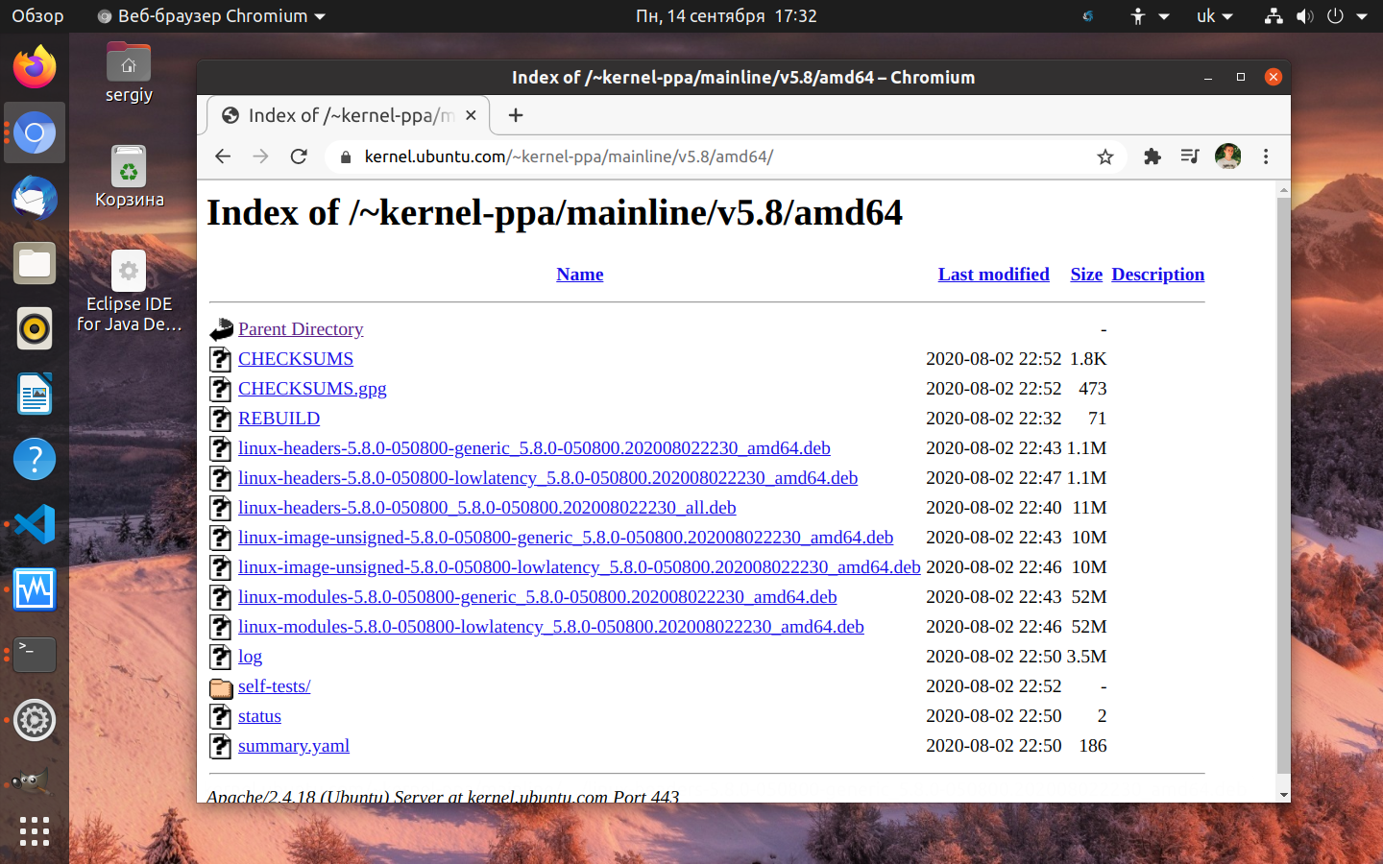Close the Index of kernel-ppa tab
Screen dimensions: 1383x864
[471, 115]
